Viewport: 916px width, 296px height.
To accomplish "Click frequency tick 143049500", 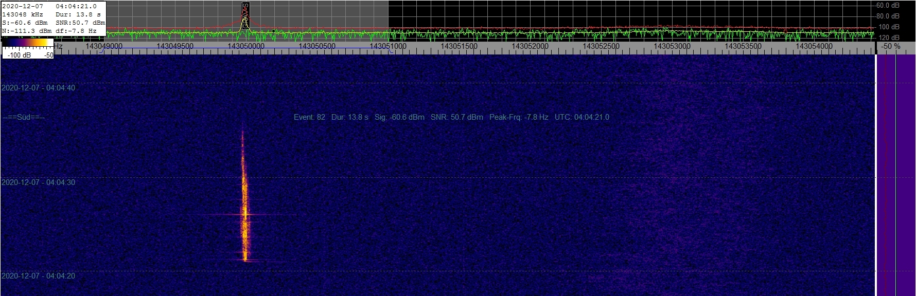I will pyautogui.click(x=175, y=46).
